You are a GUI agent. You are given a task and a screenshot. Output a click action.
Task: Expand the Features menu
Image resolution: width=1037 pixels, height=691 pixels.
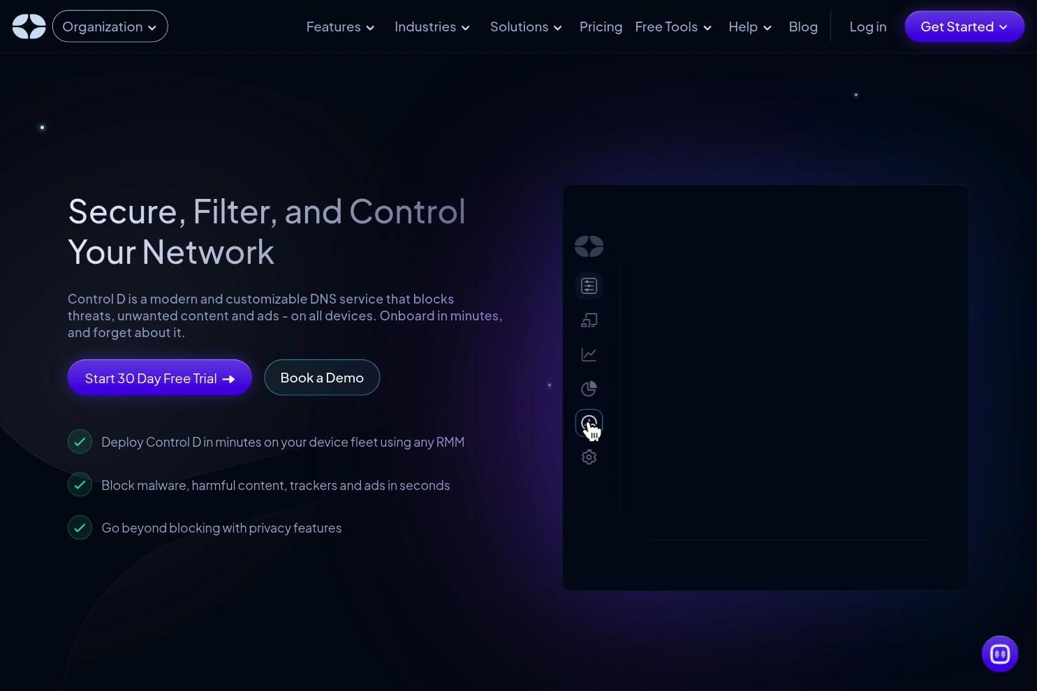(x=341, y=27)
